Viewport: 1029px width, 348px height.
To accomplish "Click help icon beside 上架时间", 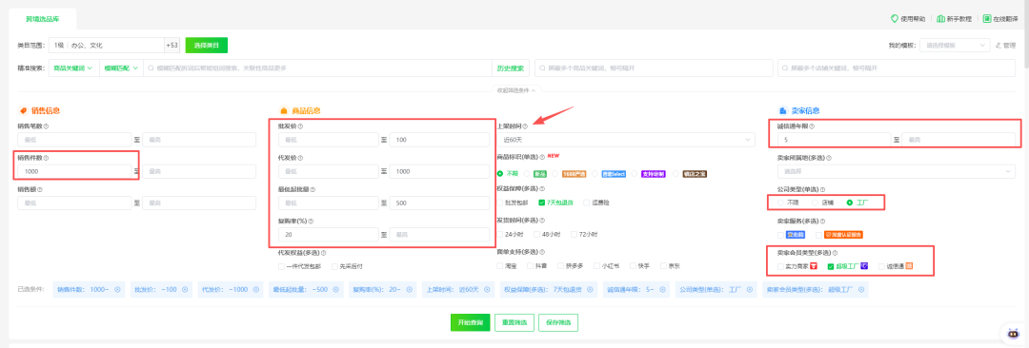I will pyautogui.click(x=525, y=126).
